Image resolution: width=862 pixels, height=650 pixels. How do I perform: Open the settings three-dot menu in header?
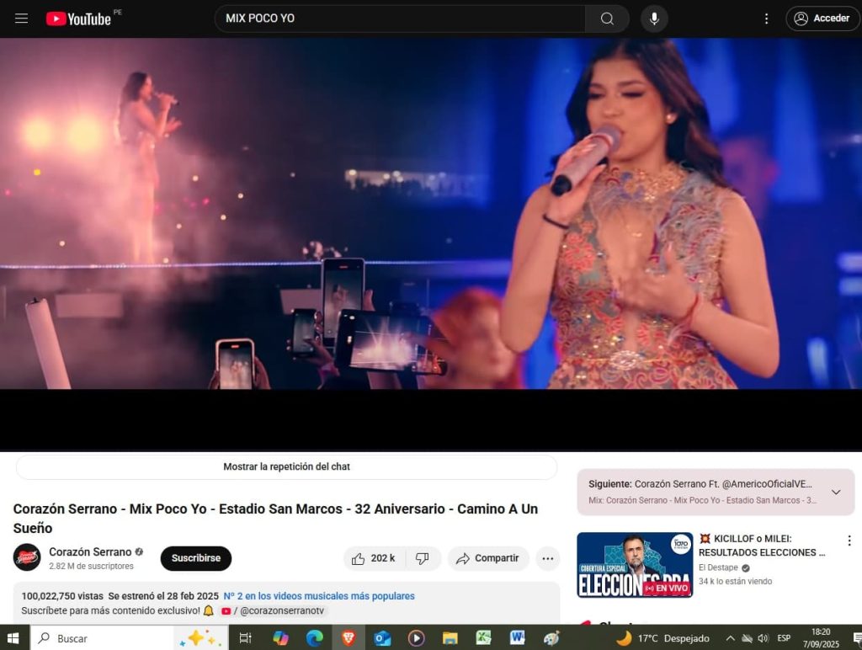pyautogui.click(x=766, y=19)
